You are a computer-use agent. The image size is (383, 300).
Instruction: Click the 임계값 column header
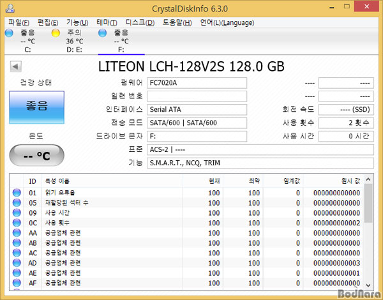coord(283,181)
